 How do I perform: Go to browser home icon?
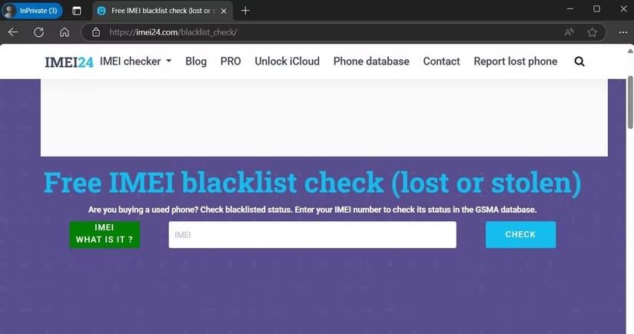click(65, 32)
